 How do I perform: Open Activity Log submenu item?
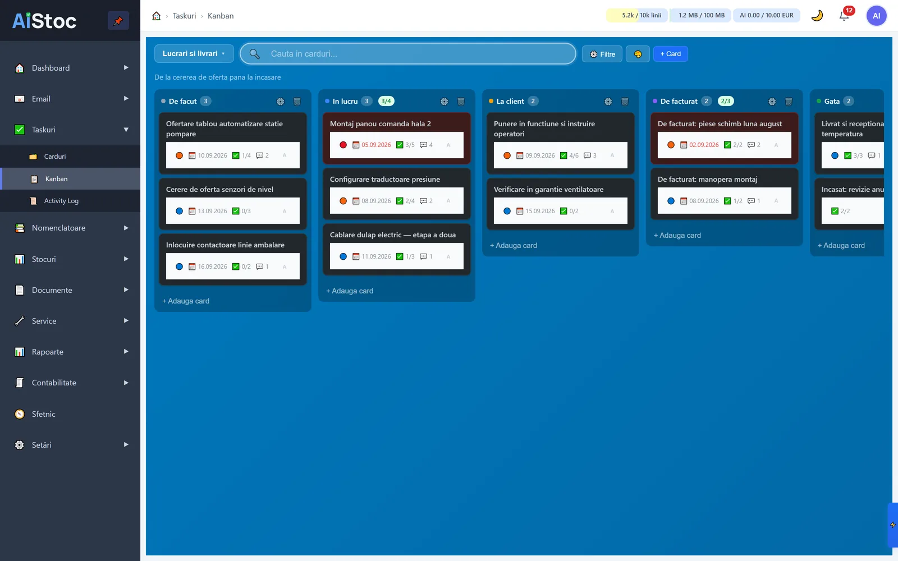[x=70, y=201]
